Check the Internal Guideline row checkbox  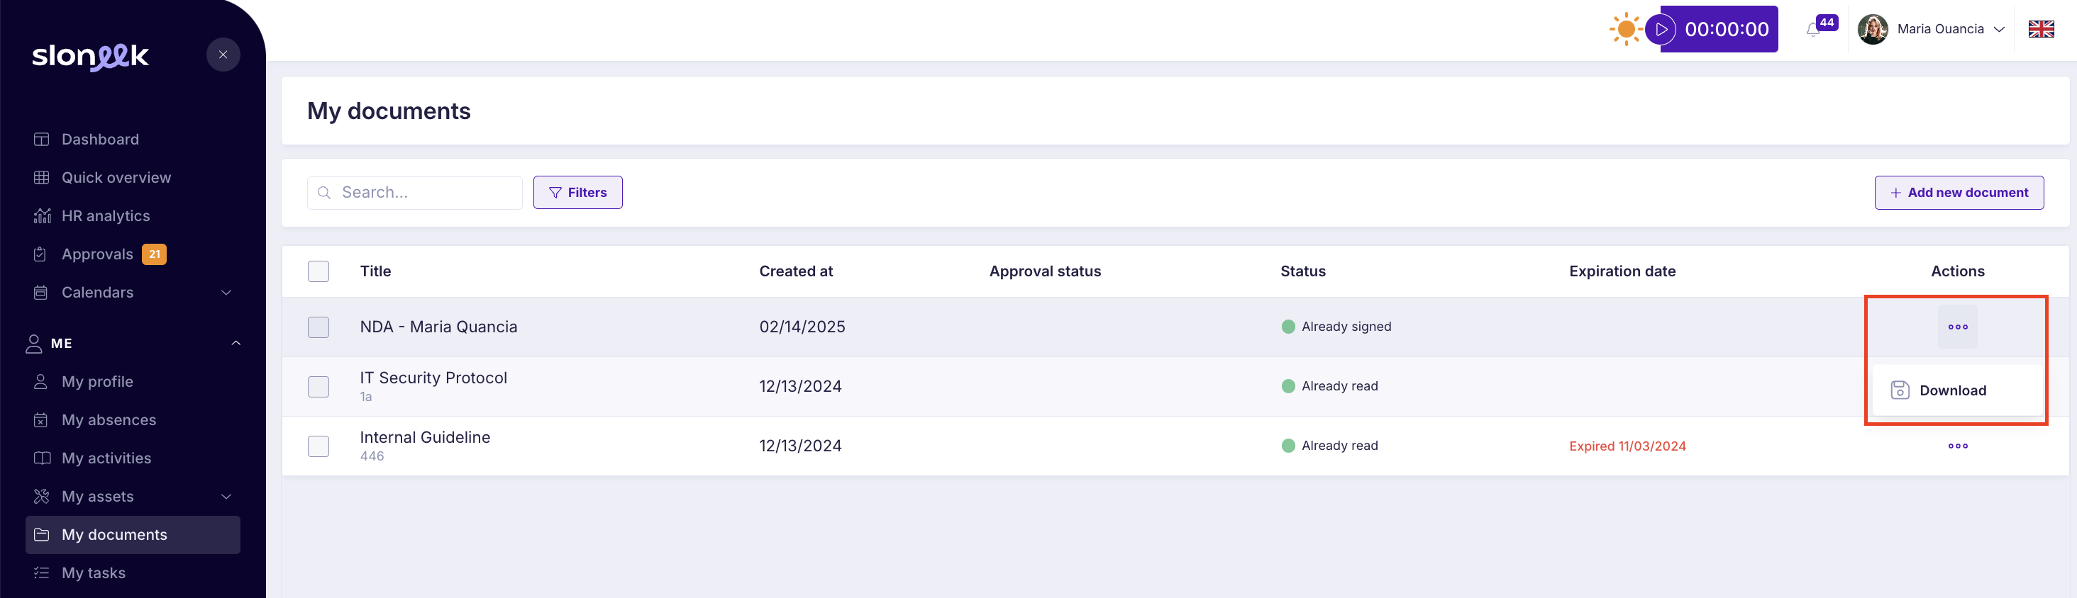point(319,446)
